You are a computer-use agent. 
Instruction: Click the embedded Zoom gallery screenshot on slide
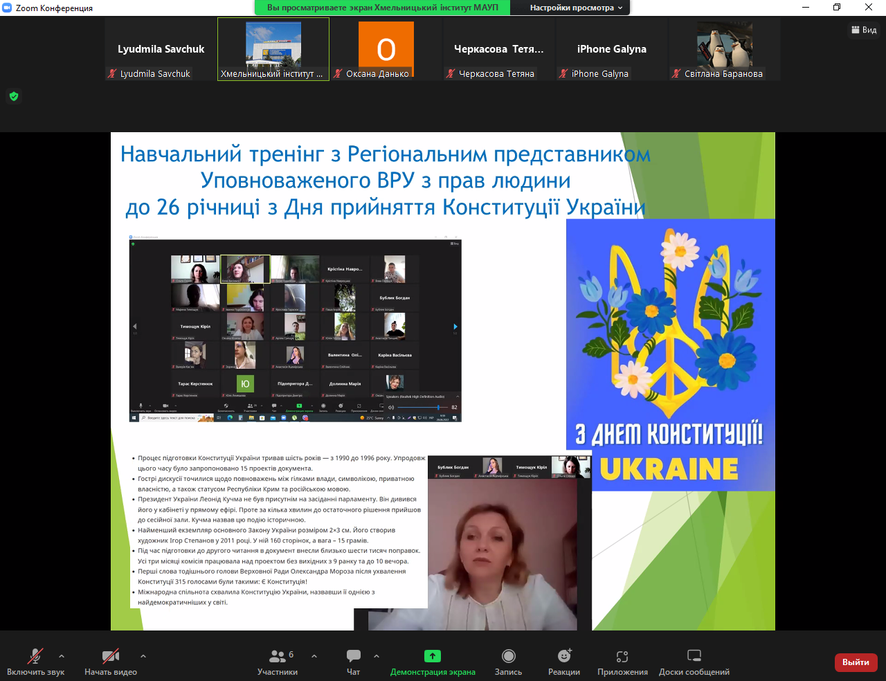point(296,329)
